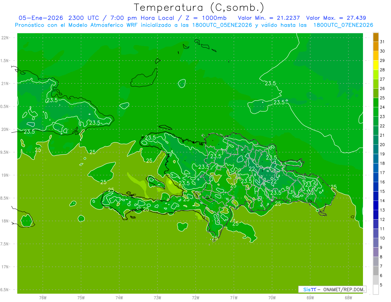This screenshot has width=391, height=302.
Task: Click the color scale label 8
Action: point(381,257)
